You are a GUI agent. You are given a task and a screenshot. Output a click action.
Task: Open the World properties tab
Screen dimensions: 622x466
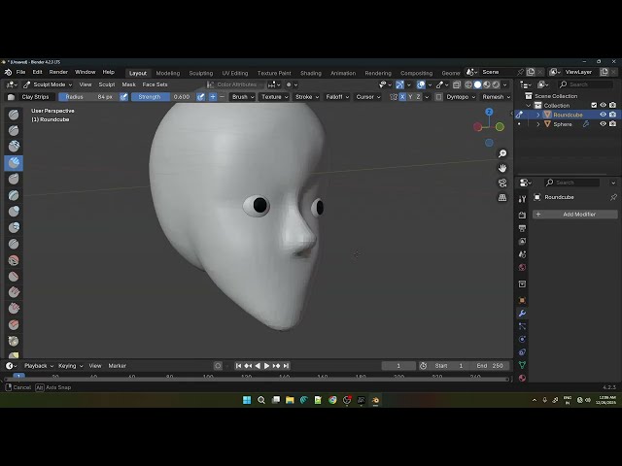pos(522,267)
